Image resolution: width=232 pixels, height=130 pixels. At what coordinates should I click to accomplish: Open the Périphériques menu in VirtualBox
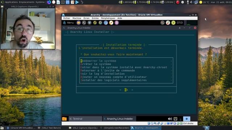tap(108, 18)
